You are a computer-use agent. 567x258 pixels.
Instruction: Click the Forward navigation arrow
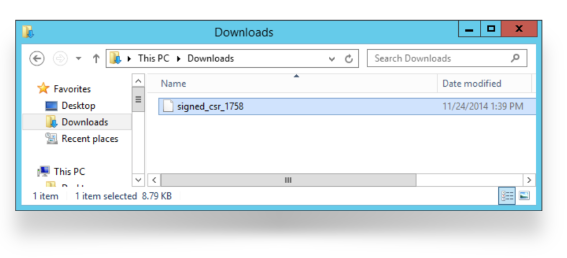(x=60, y=58)
